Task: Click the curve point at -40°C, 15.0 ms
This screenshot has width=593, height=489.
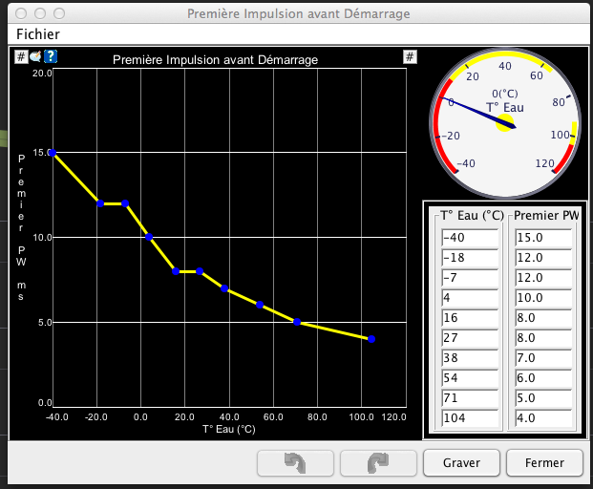Action: coord(53,153)
